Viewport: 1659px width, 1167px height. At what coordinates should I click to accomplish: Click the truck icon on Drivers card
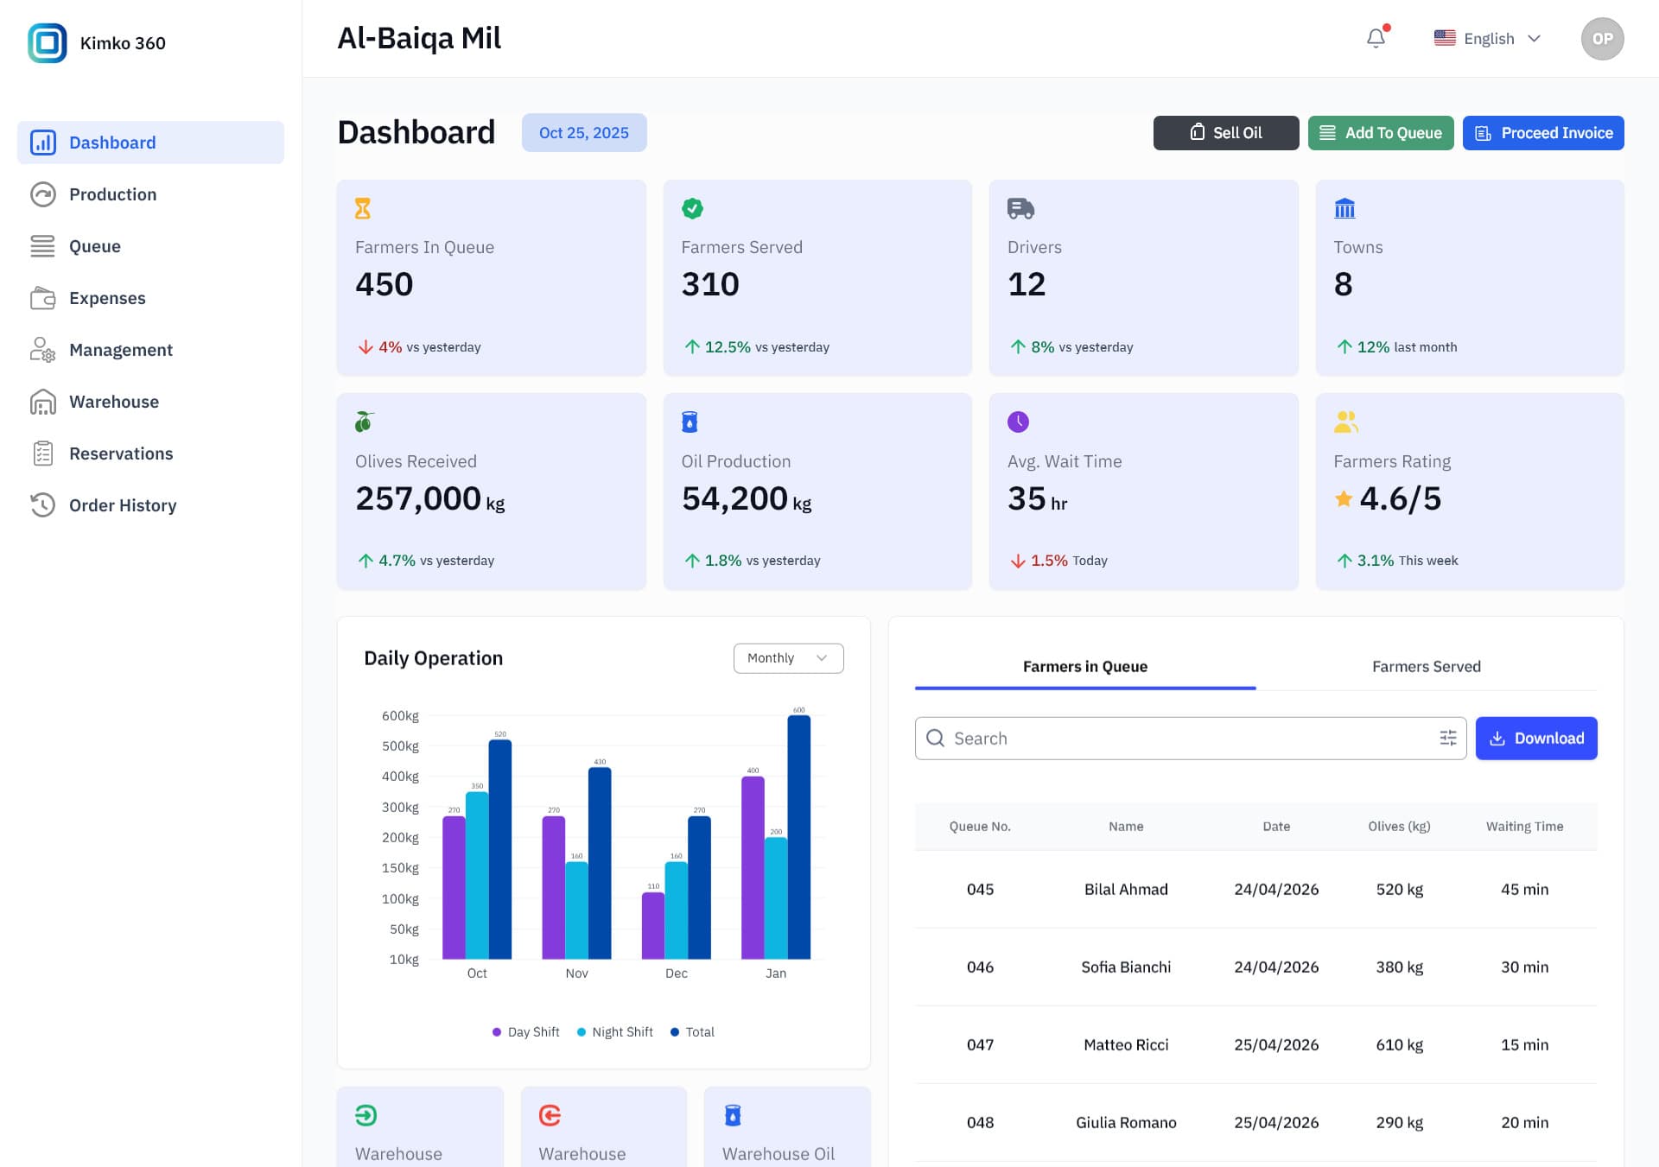tap(1020, 208)
